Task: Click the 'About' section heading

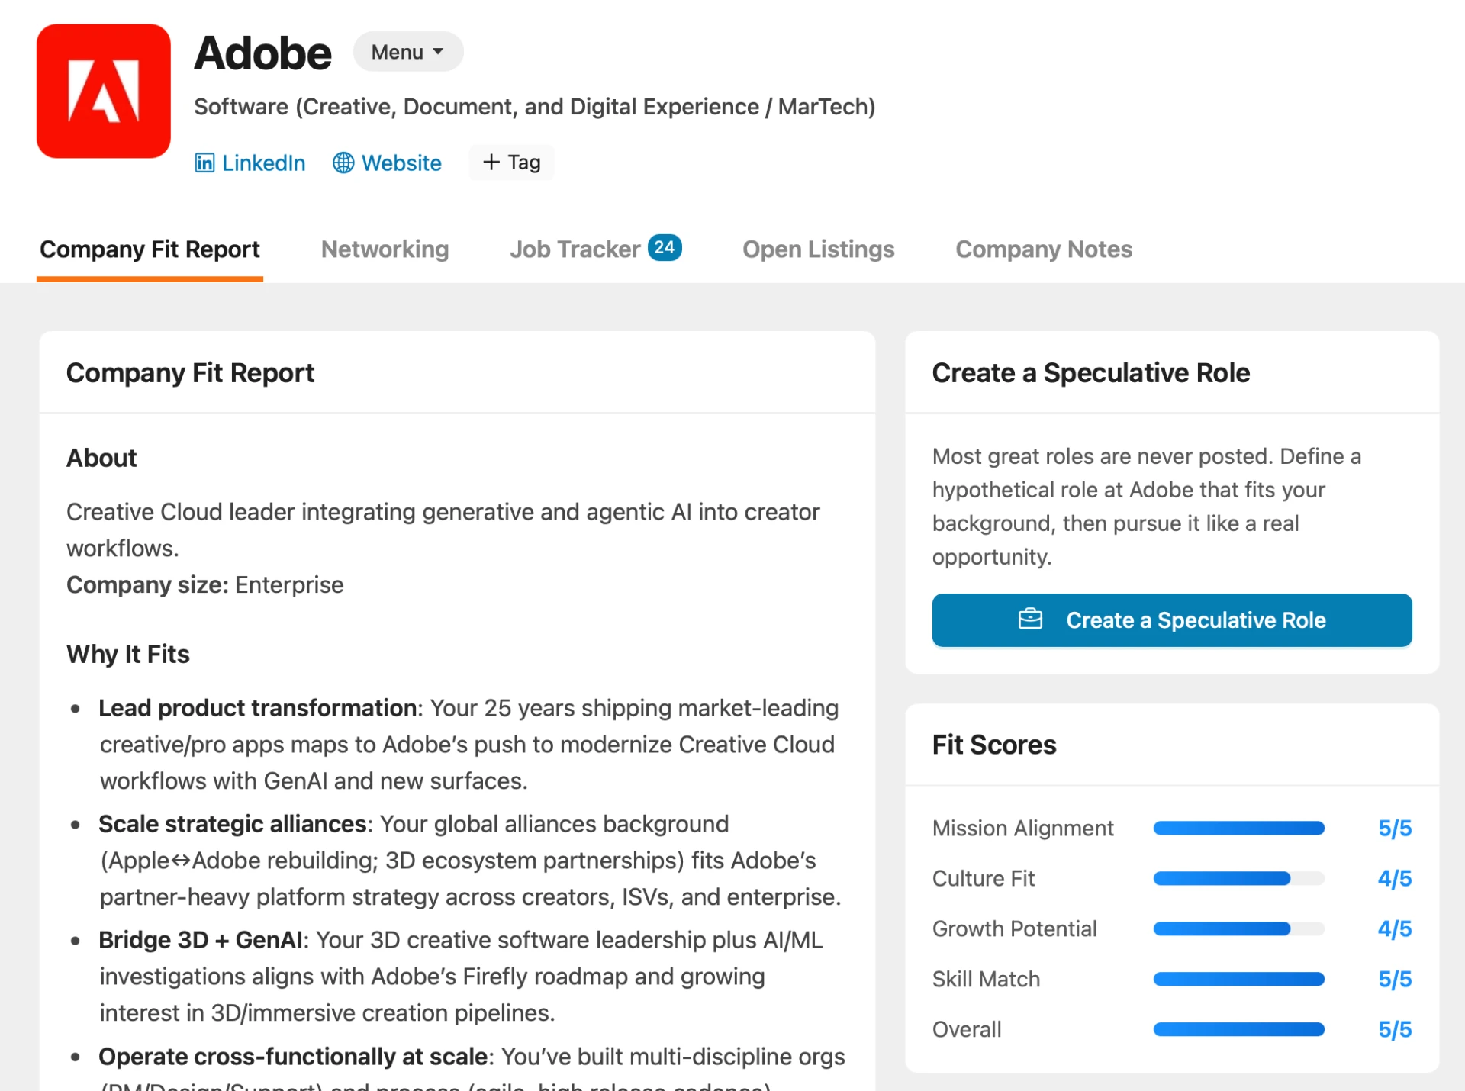Action: click(101, 458)
